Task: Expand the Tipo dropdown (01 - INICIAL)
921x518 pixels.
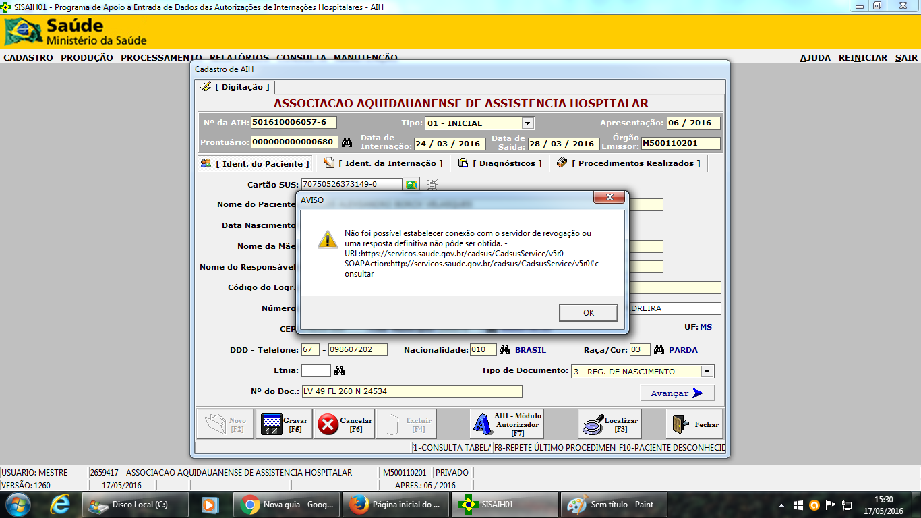Action: (x=527, y=123)
